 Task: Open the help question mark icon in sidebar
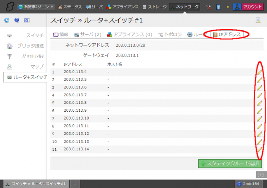point(16,20)
